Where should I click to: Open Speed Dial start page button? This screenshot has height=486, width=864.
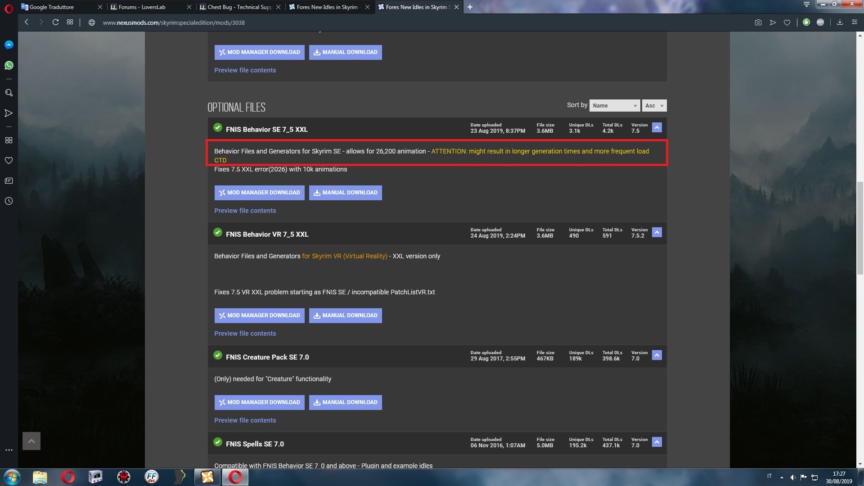(70, 22)
